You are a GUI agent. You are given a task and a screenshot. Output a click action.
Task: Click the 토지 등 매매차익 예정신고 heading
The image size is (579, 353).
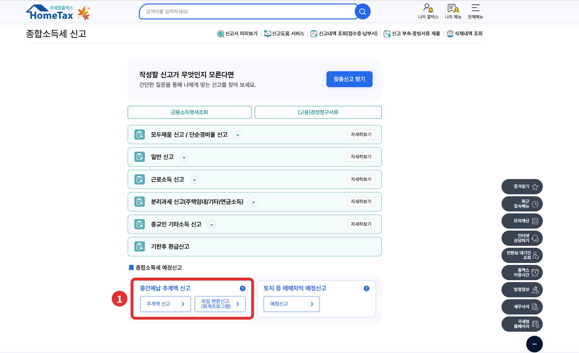tap(295, 288)
